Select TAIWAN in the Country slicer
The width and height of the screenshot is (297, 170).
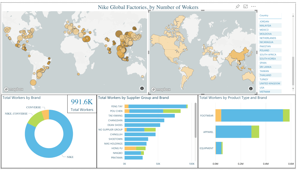coord(270,71)
